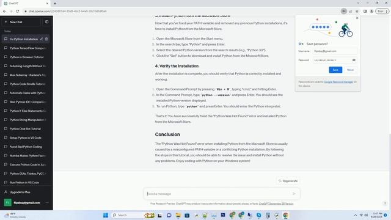Viewport: 391px width, 220px height.
Task: Open the Chat app on the taskbar
Action: click(x=169, y=215)
